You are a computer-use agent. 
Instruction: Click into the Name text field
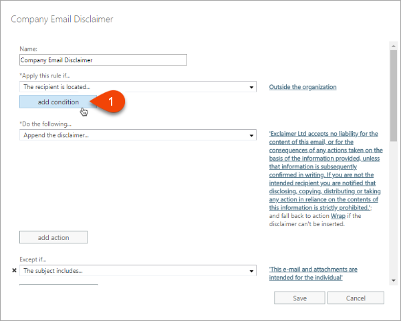pos(103,60)
